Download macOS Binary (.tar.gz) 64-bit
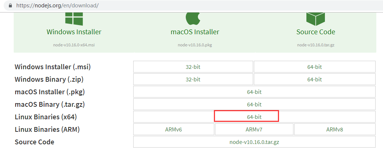Screen dimensions: 383x155 pos(254,105)
